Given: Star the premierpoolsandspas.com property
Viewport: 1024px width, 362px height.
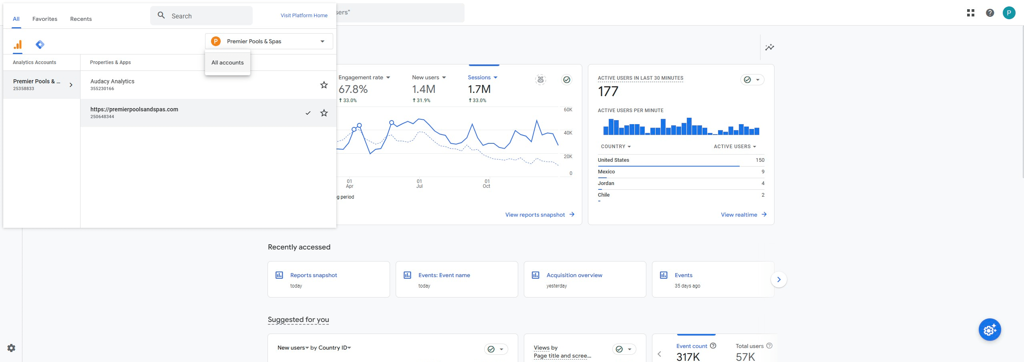Looking at the screenshot, I should point(324,113).
